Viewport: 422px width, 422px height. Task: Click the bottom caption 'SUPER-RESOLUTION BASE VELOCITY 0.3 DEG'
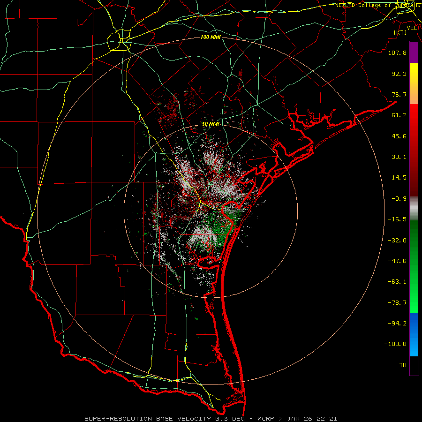(168, 419)
